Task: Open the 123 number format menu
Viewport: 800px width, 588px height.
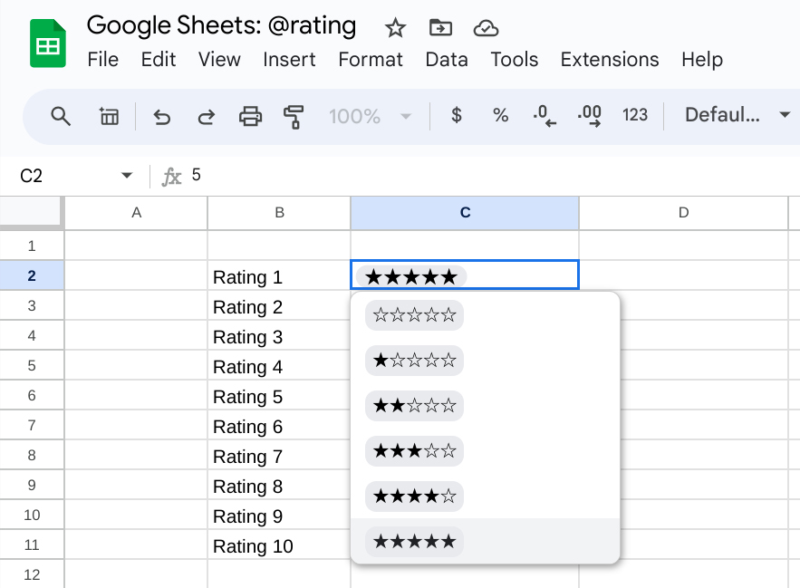Action: (635, 115)
